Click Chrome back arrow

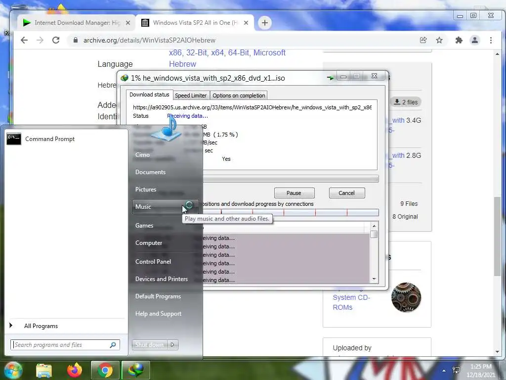coord(24,40)
